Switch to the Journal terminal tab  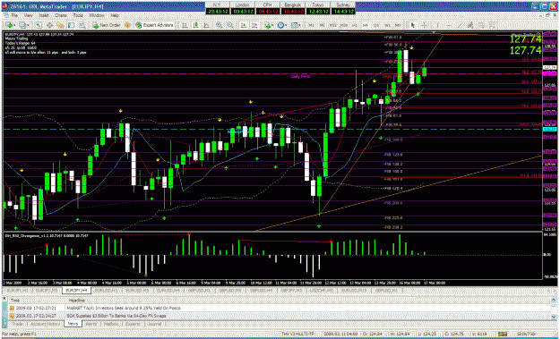click(x=154, y=324)
